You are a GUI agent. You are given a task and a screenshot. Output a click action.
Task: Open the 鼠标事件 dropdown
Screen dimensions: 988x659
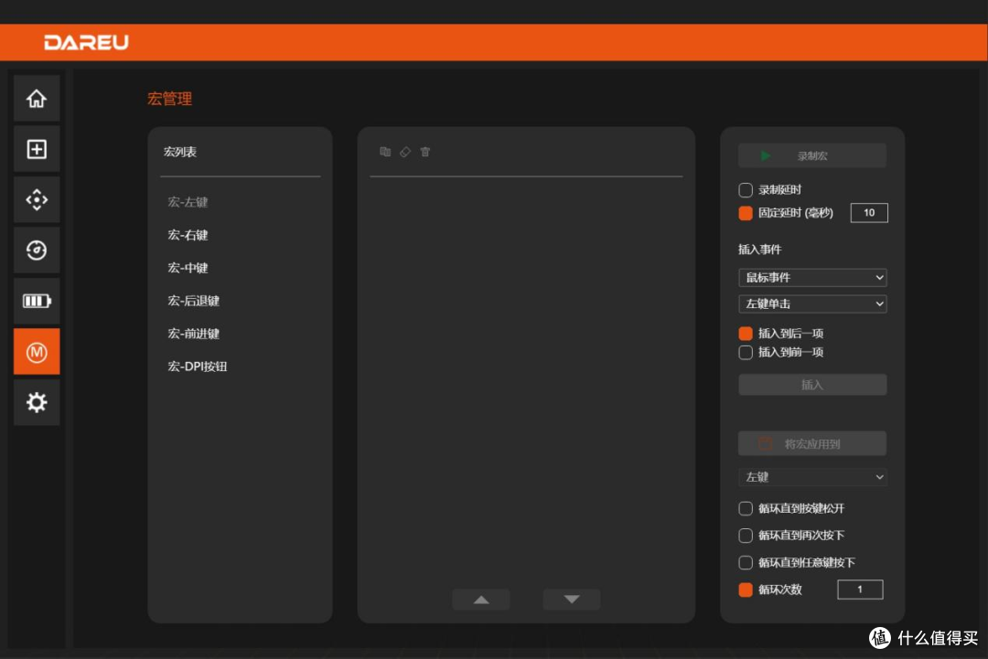812,278
